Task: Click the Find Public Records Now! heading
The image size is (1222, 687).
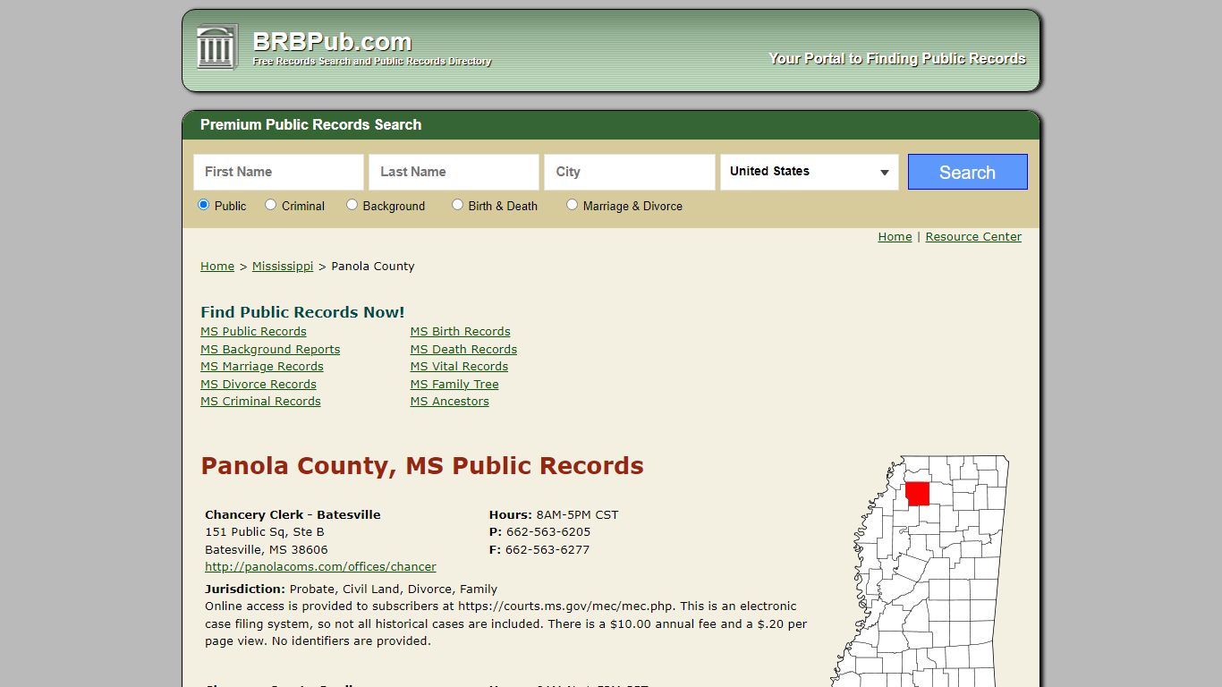Action: click(x=302, y=312)
